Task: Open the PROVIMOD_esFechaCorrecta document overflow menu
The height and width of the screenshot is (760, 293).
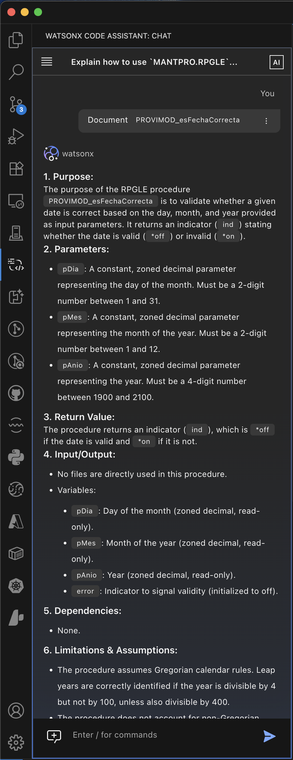Action: tap(266, 121)
